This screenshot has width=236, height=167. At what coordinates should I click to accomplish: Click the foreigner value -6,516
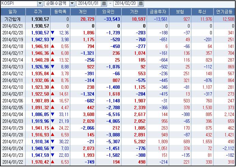(x=113, y=115)
